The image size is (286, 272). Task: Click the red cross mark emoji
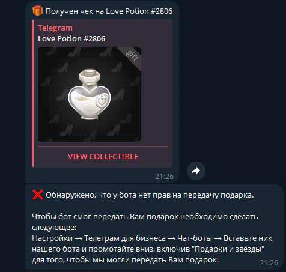point(38,195)
